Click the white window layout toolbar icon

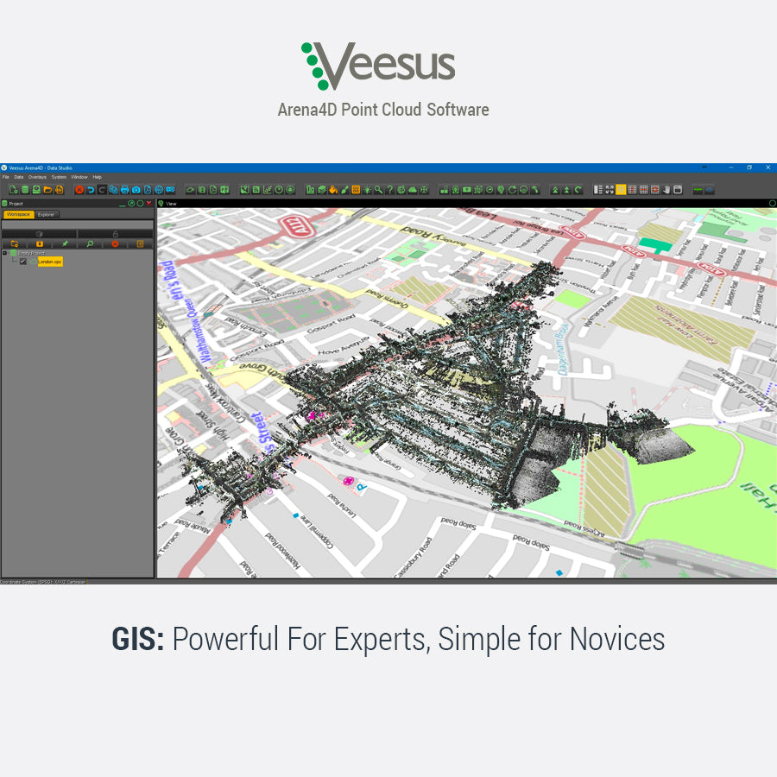pyautogui.click(x=678, y=190)
